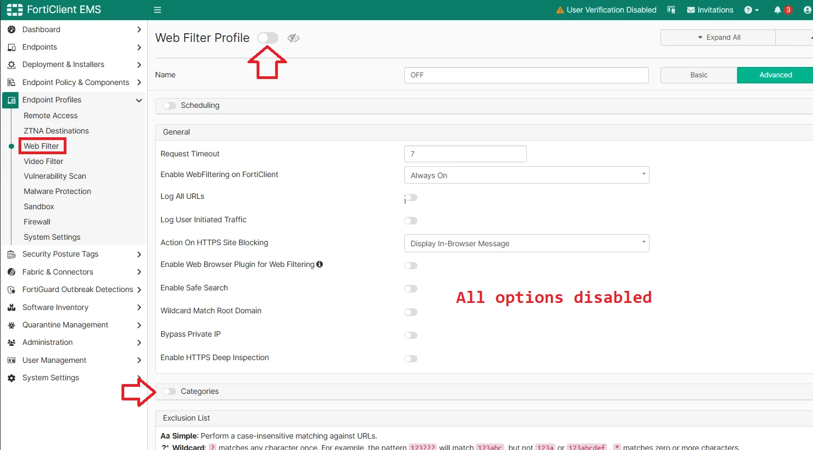Select the Advanced tab
This screenshot has width=813, height=450.
tap(775, 75)
